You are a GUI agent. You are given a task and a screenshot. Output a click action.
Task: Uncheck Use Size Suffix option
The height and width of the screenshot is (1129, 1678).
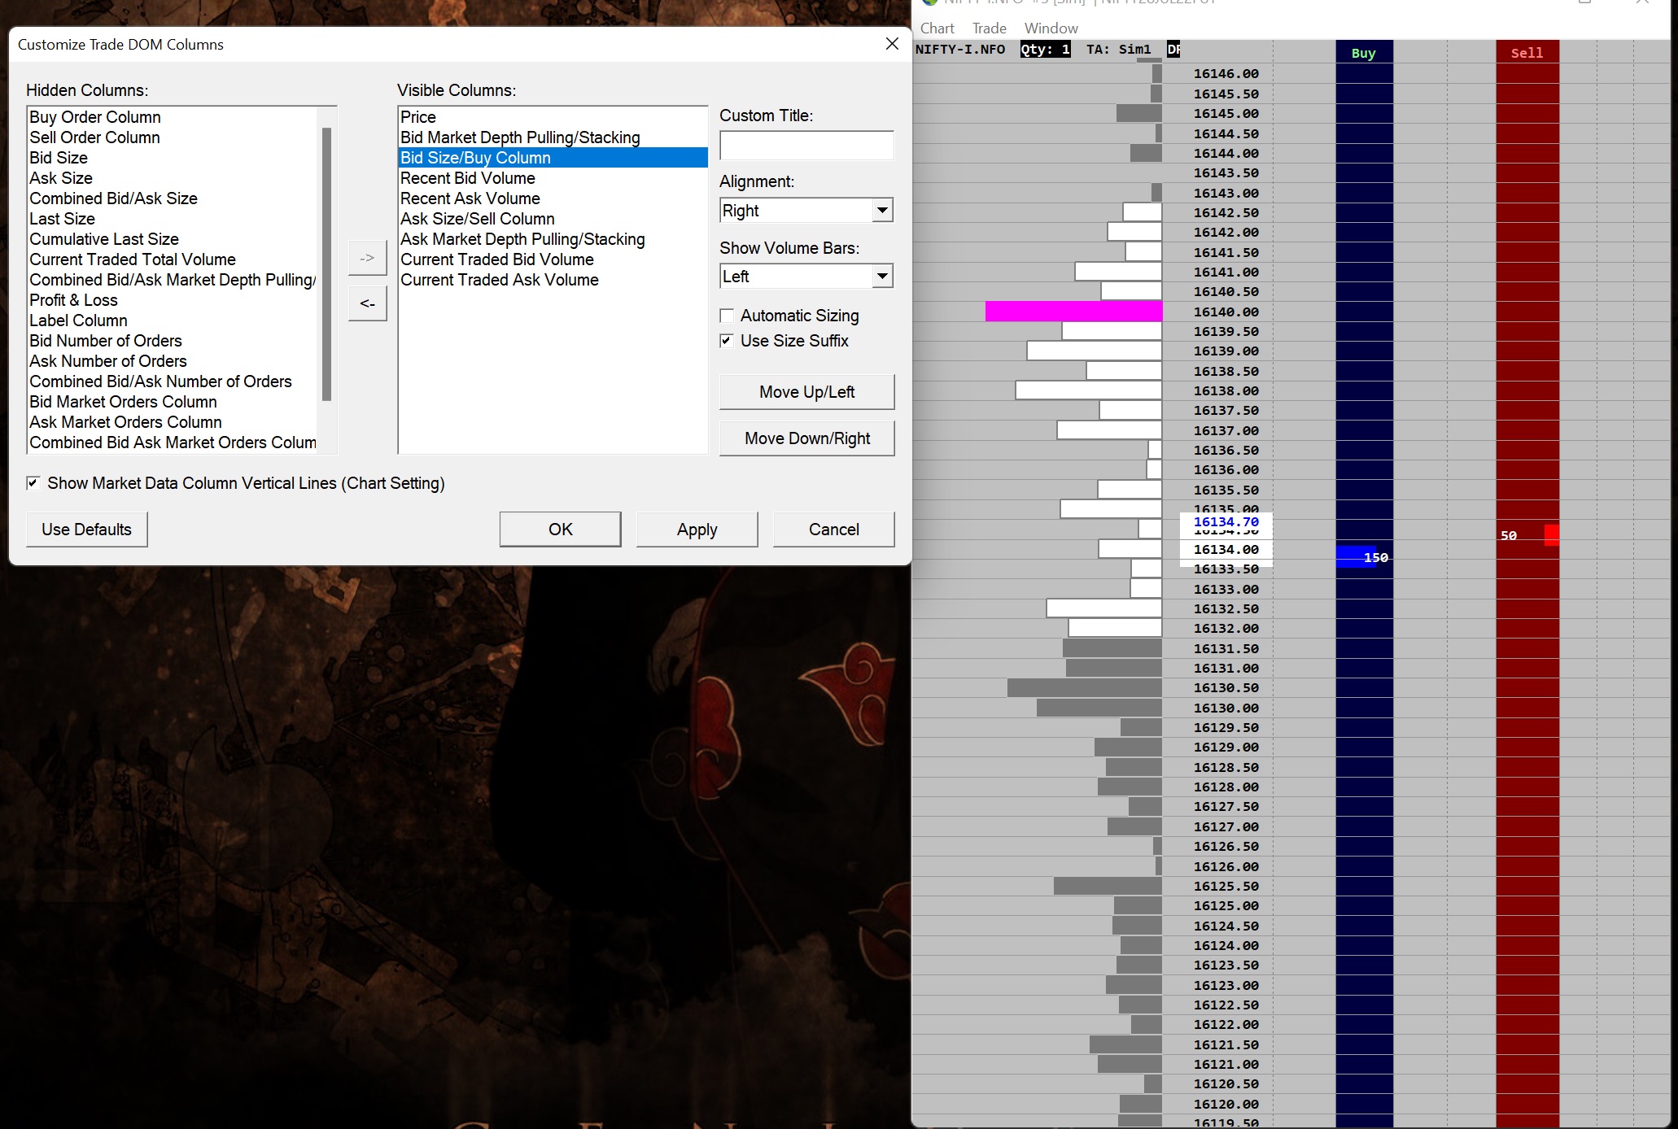click(728, 341)
